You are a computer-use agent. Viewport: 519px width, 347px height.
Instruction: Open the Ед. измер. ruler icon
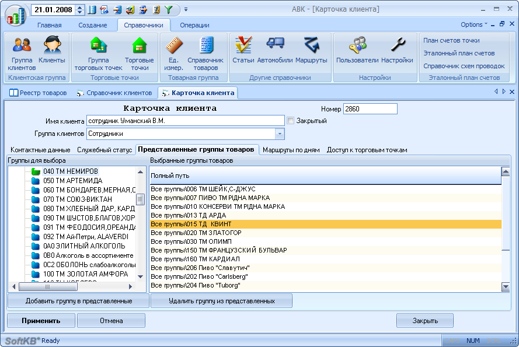point(173,53)
